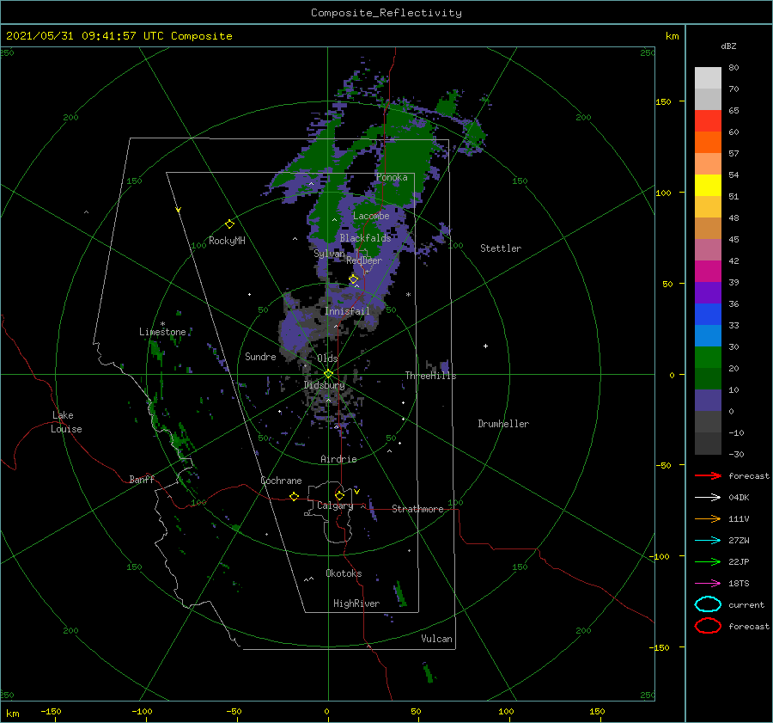Screen dimensions: 773x723
Task: Click the bright green swatch in dBZ legend
Action: tap(708, 357)
